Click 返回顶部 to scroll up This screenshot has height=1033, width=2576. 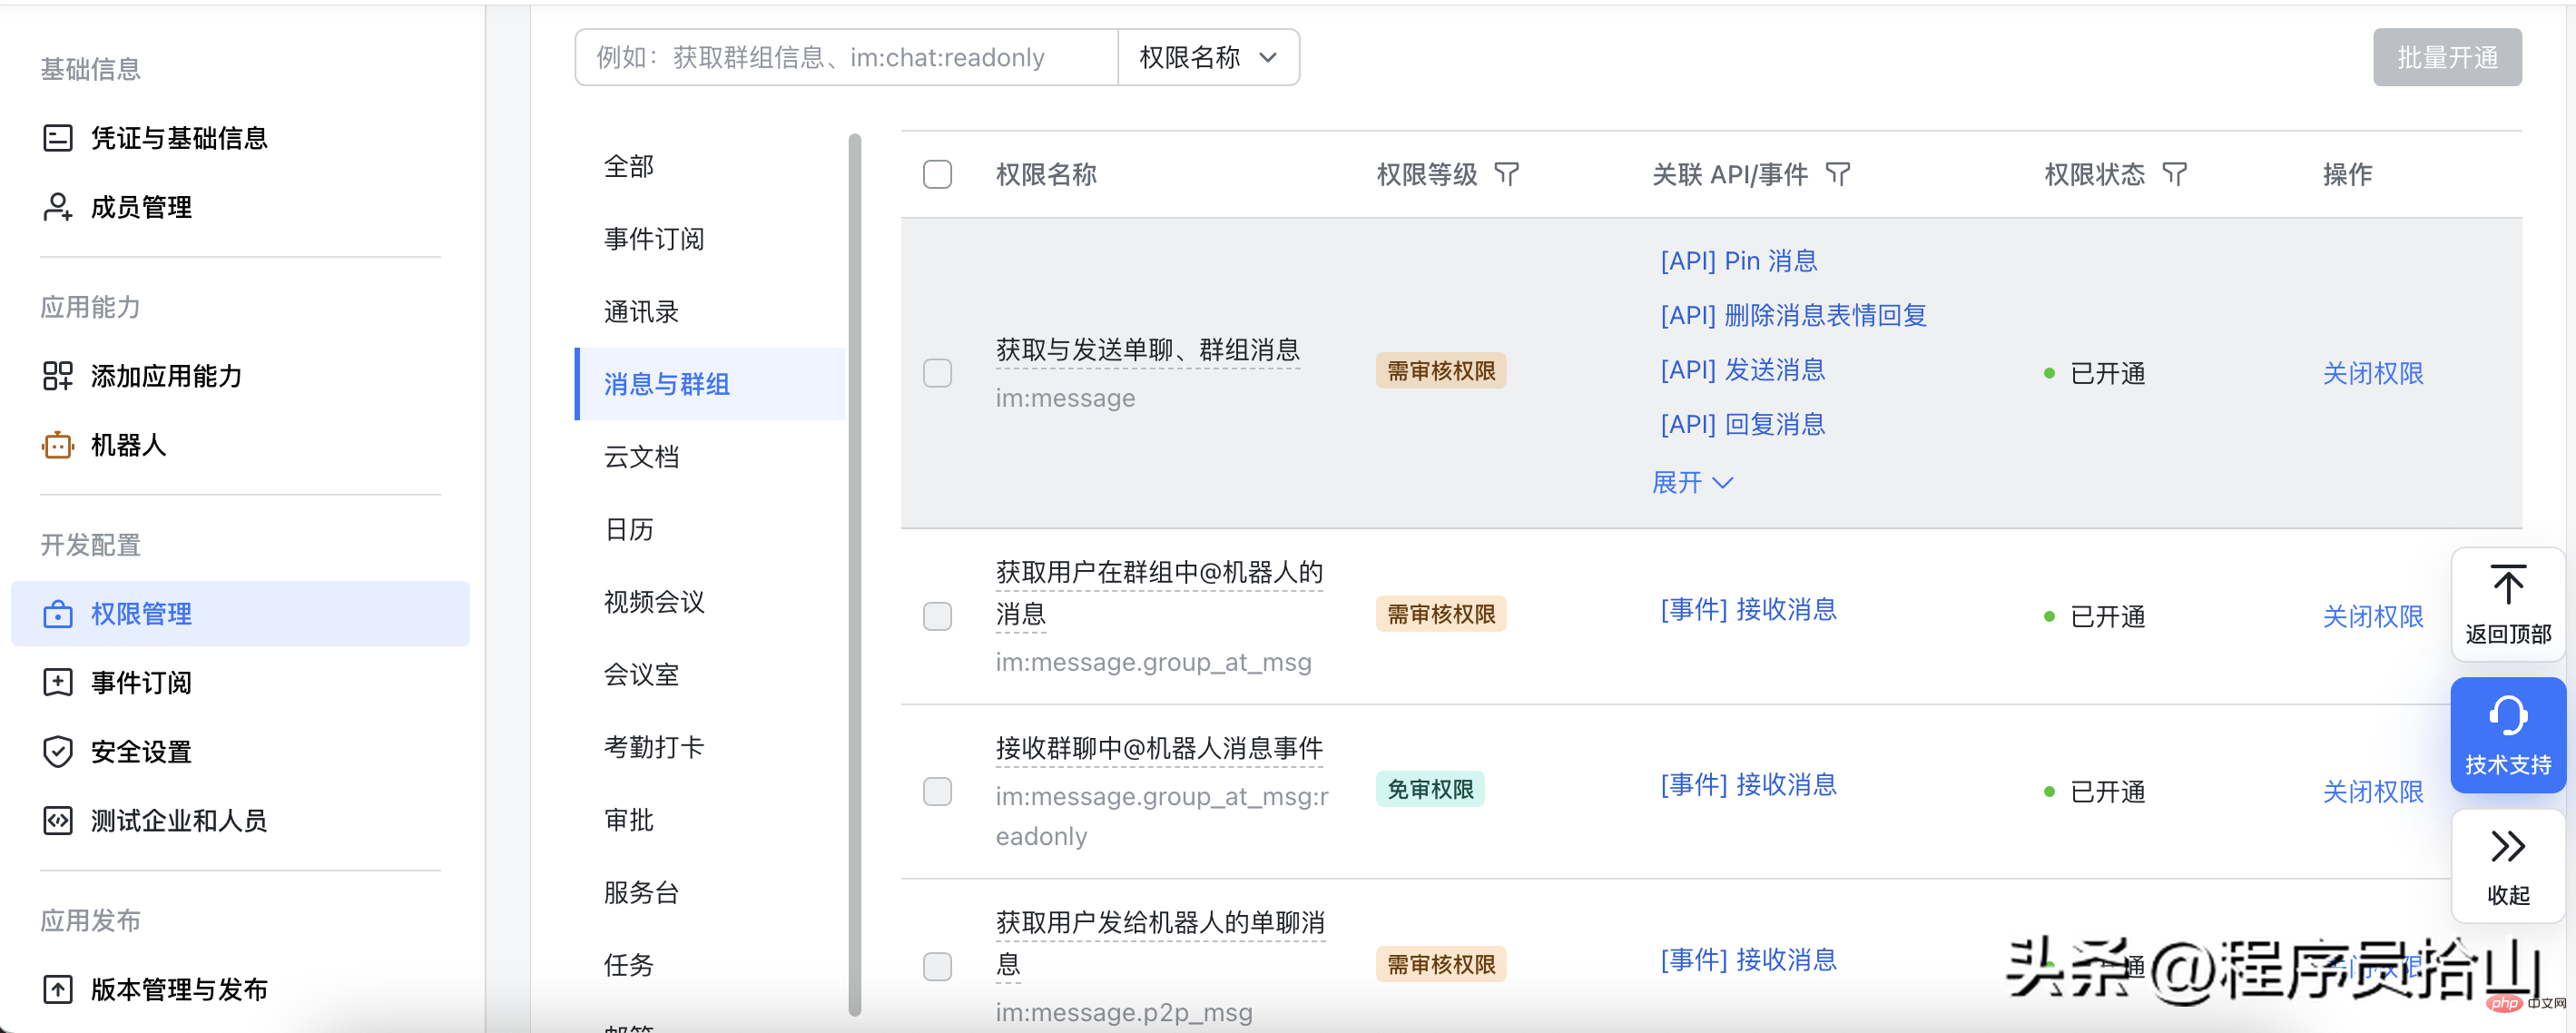tap(2508, 603)
